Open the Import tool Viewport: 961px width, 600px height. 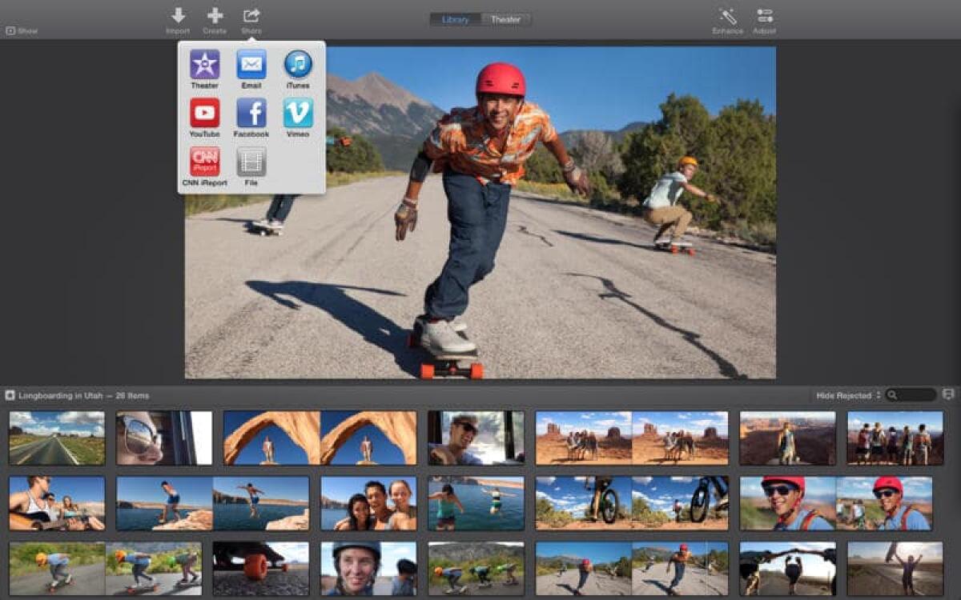(178, 18)
